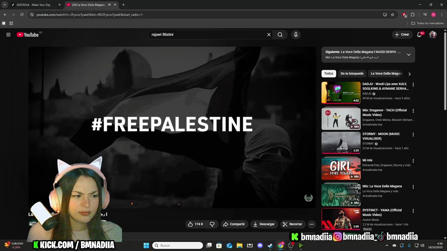The image size is (447, 251).
Task: Open a new browser tab
Action: click(x=123, y=5)
